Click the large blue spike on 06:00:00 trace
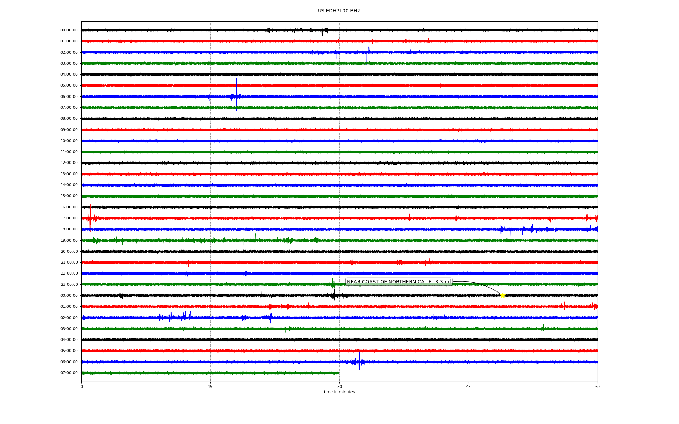This screenshot has width=679, height=424. pos(236,95)
